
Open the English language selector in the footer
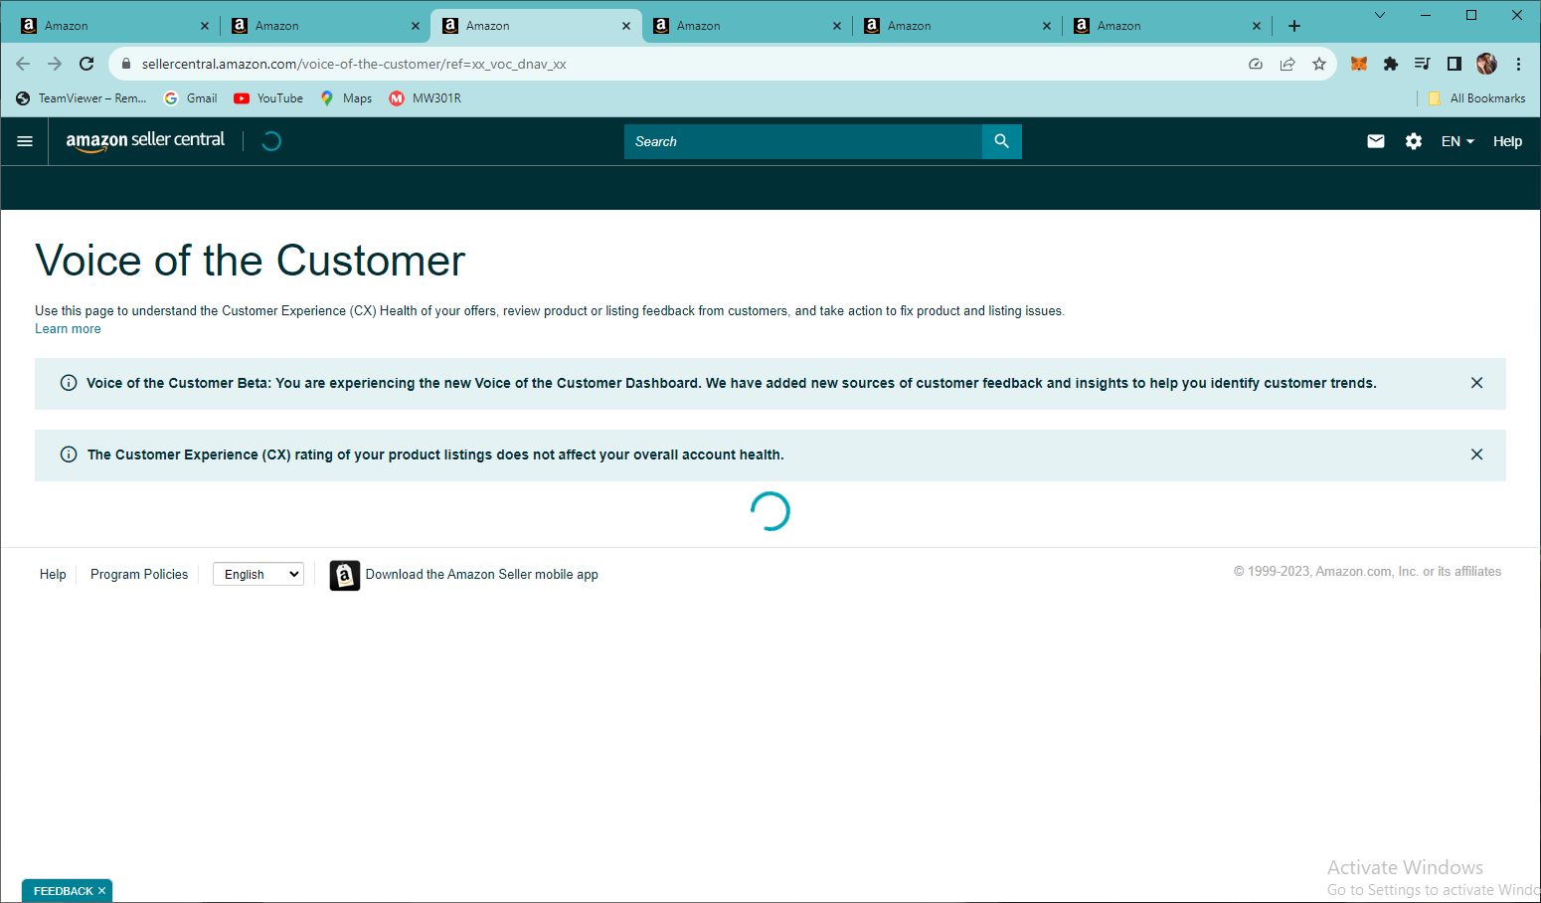tap(258, 574)
